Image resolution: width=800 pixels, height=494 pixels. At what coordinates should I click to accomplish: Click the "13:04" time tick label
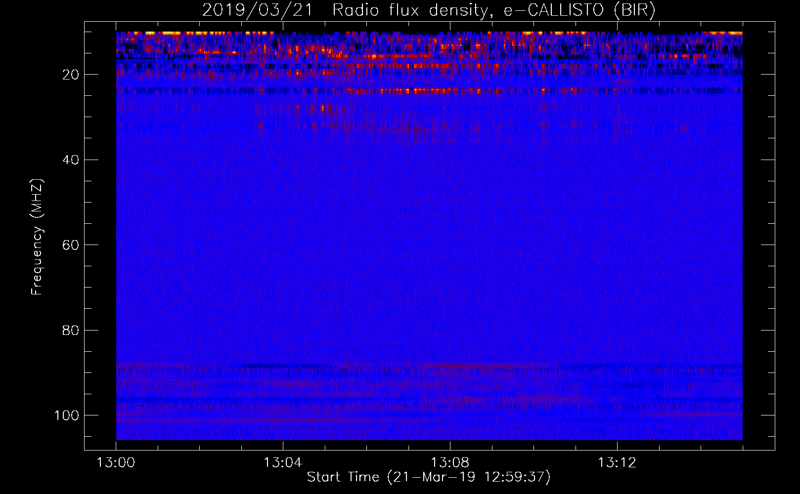(x=283, y=463)
